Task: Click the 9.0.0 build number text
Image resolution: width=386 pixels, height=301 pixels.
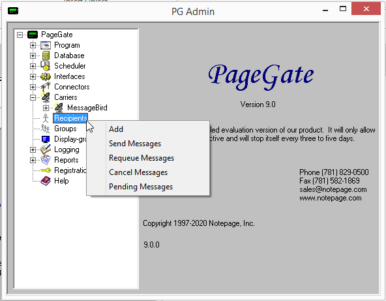Action: click(x=151, y=245)
